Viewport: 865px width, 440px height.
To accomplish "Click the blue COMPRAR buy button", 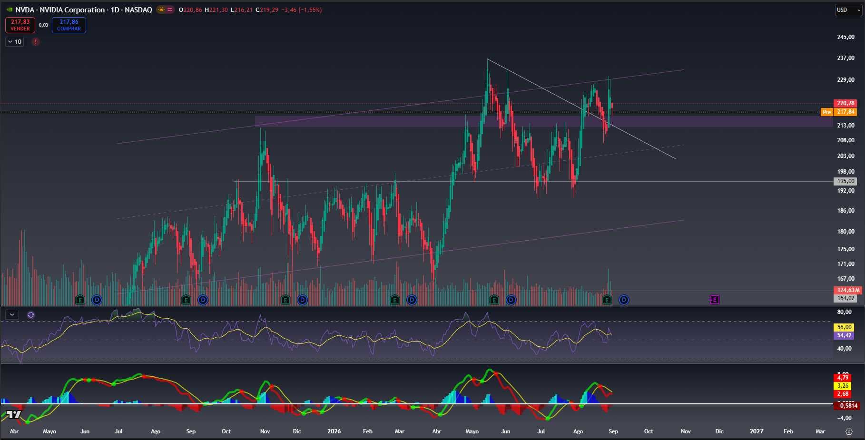I will click(x=69, y=25).
